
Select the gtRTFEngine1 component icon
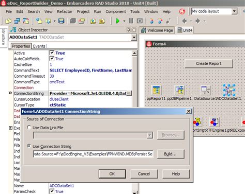[215, 122]
